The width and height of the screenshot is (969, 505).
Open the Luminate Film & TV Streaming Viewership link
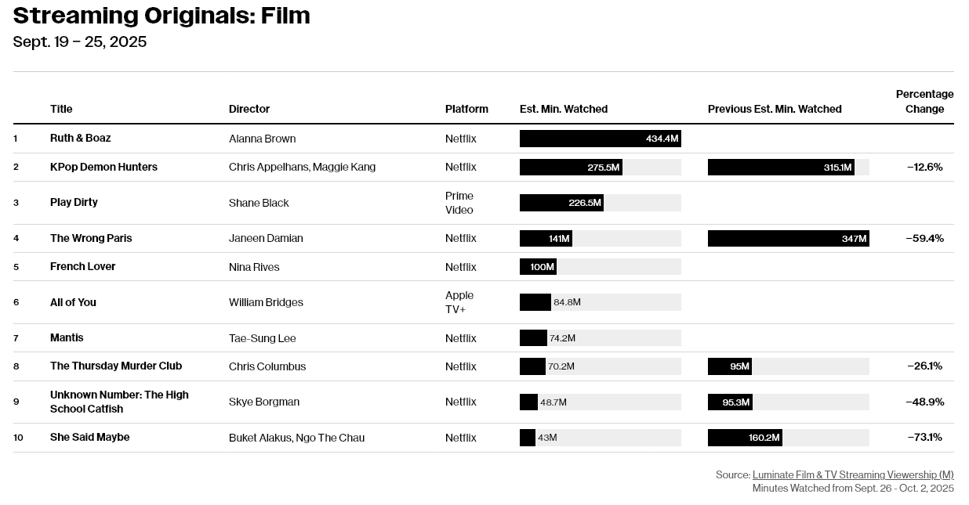tap(853, 475)
